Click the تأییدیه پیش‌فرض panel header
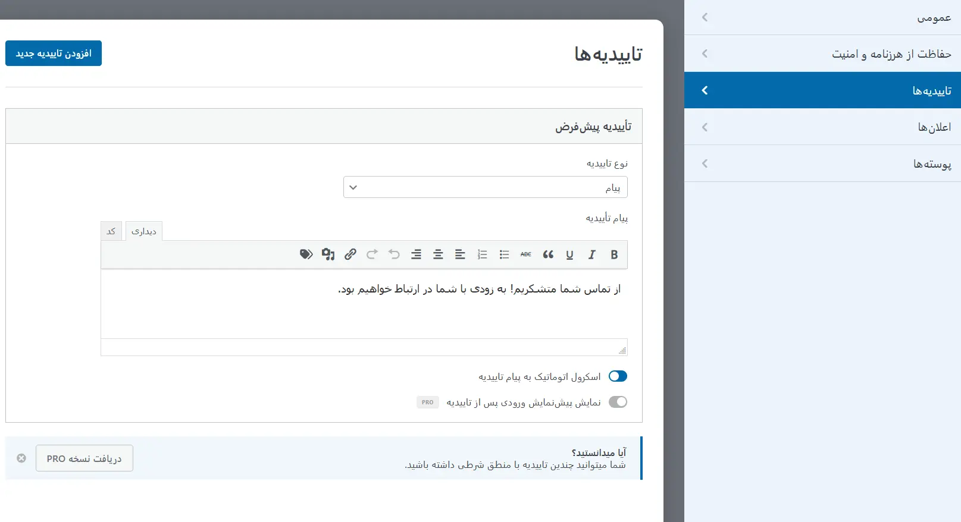Viewport: 961px width, 522px height. point(324,126)
